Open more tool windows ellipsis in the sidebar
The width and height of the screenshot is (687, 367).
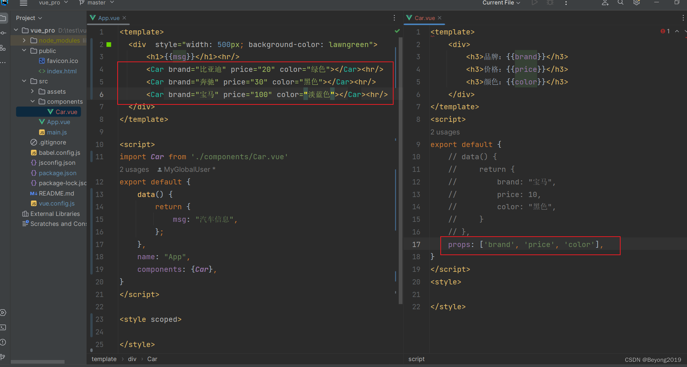pos(3,62)
